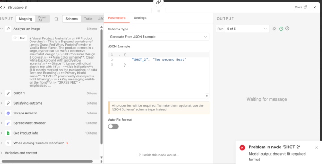Image resolution: width=322 pixels, height=164 pixels.
Task: Click the SHOT 1 node icon
Action: (x=8, y=93)
